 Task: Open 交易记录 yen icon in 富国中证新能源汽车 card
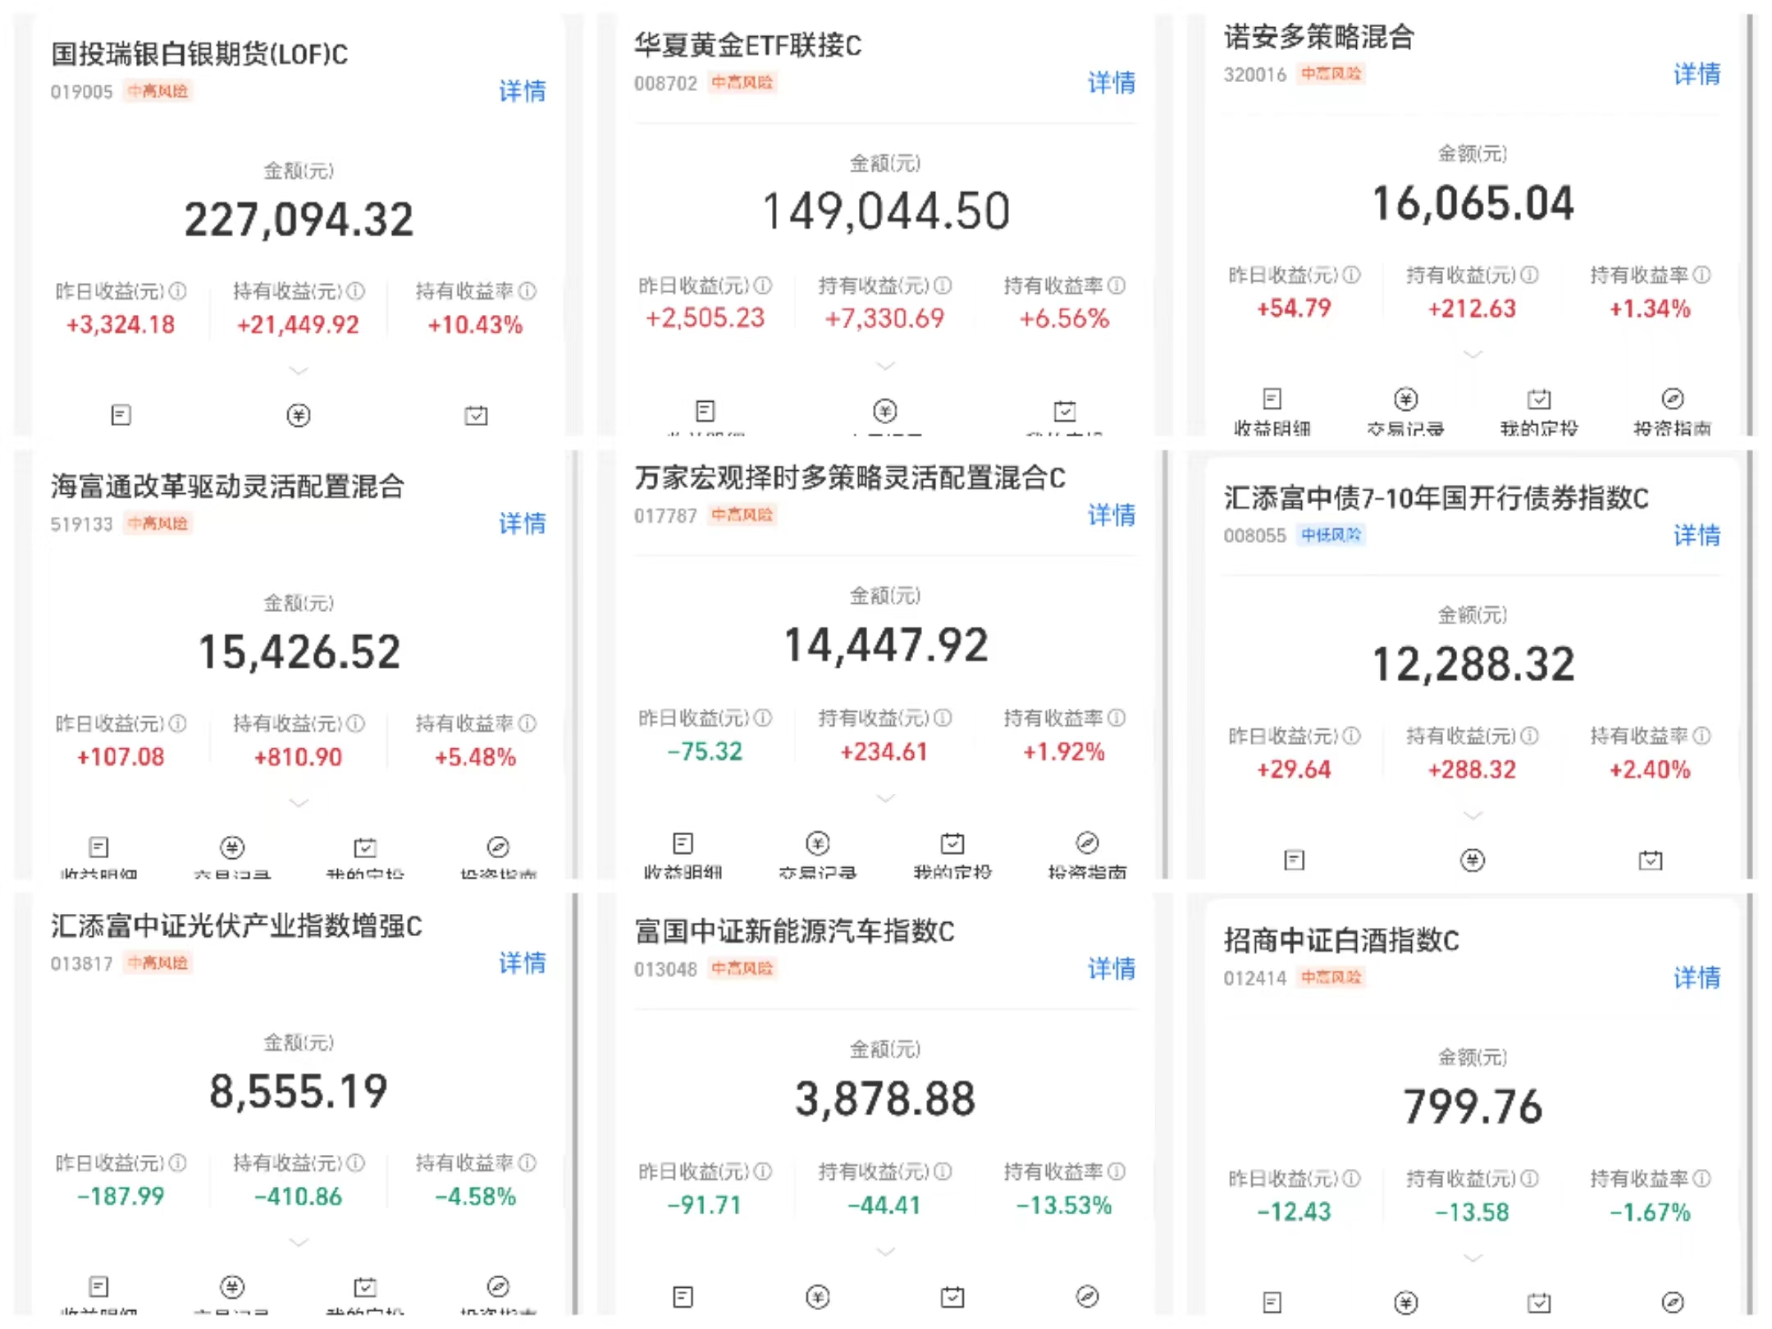pos(818,1296)
